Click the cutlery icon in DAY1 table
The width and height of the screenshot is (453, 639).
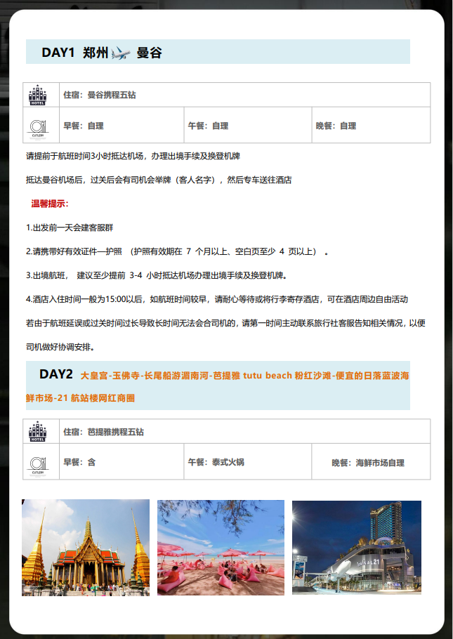click(38, 126)
